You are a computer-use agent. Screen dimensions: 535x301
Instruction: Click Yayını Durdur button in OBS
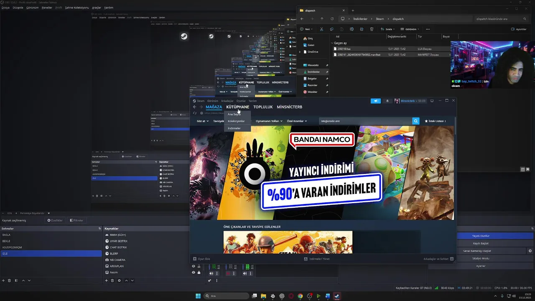tap(481, 236)
